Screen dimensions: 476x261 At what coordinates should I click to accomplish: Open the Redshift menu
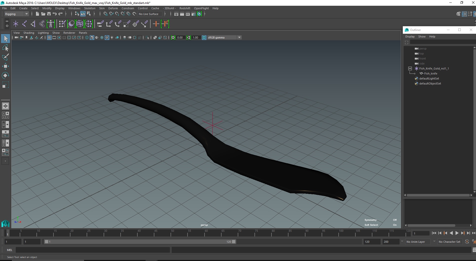(185, 8)
